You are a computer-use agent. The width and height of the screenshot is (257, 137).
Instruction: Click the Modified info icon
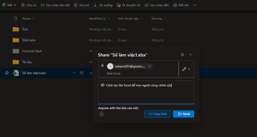click(104, 19)
